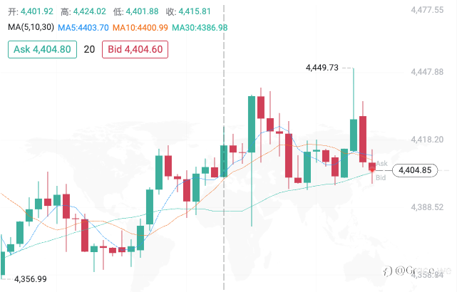Click the 4,477.55 price axis label
This screenshot has width=457, height=292.
(x=427, y=10)
